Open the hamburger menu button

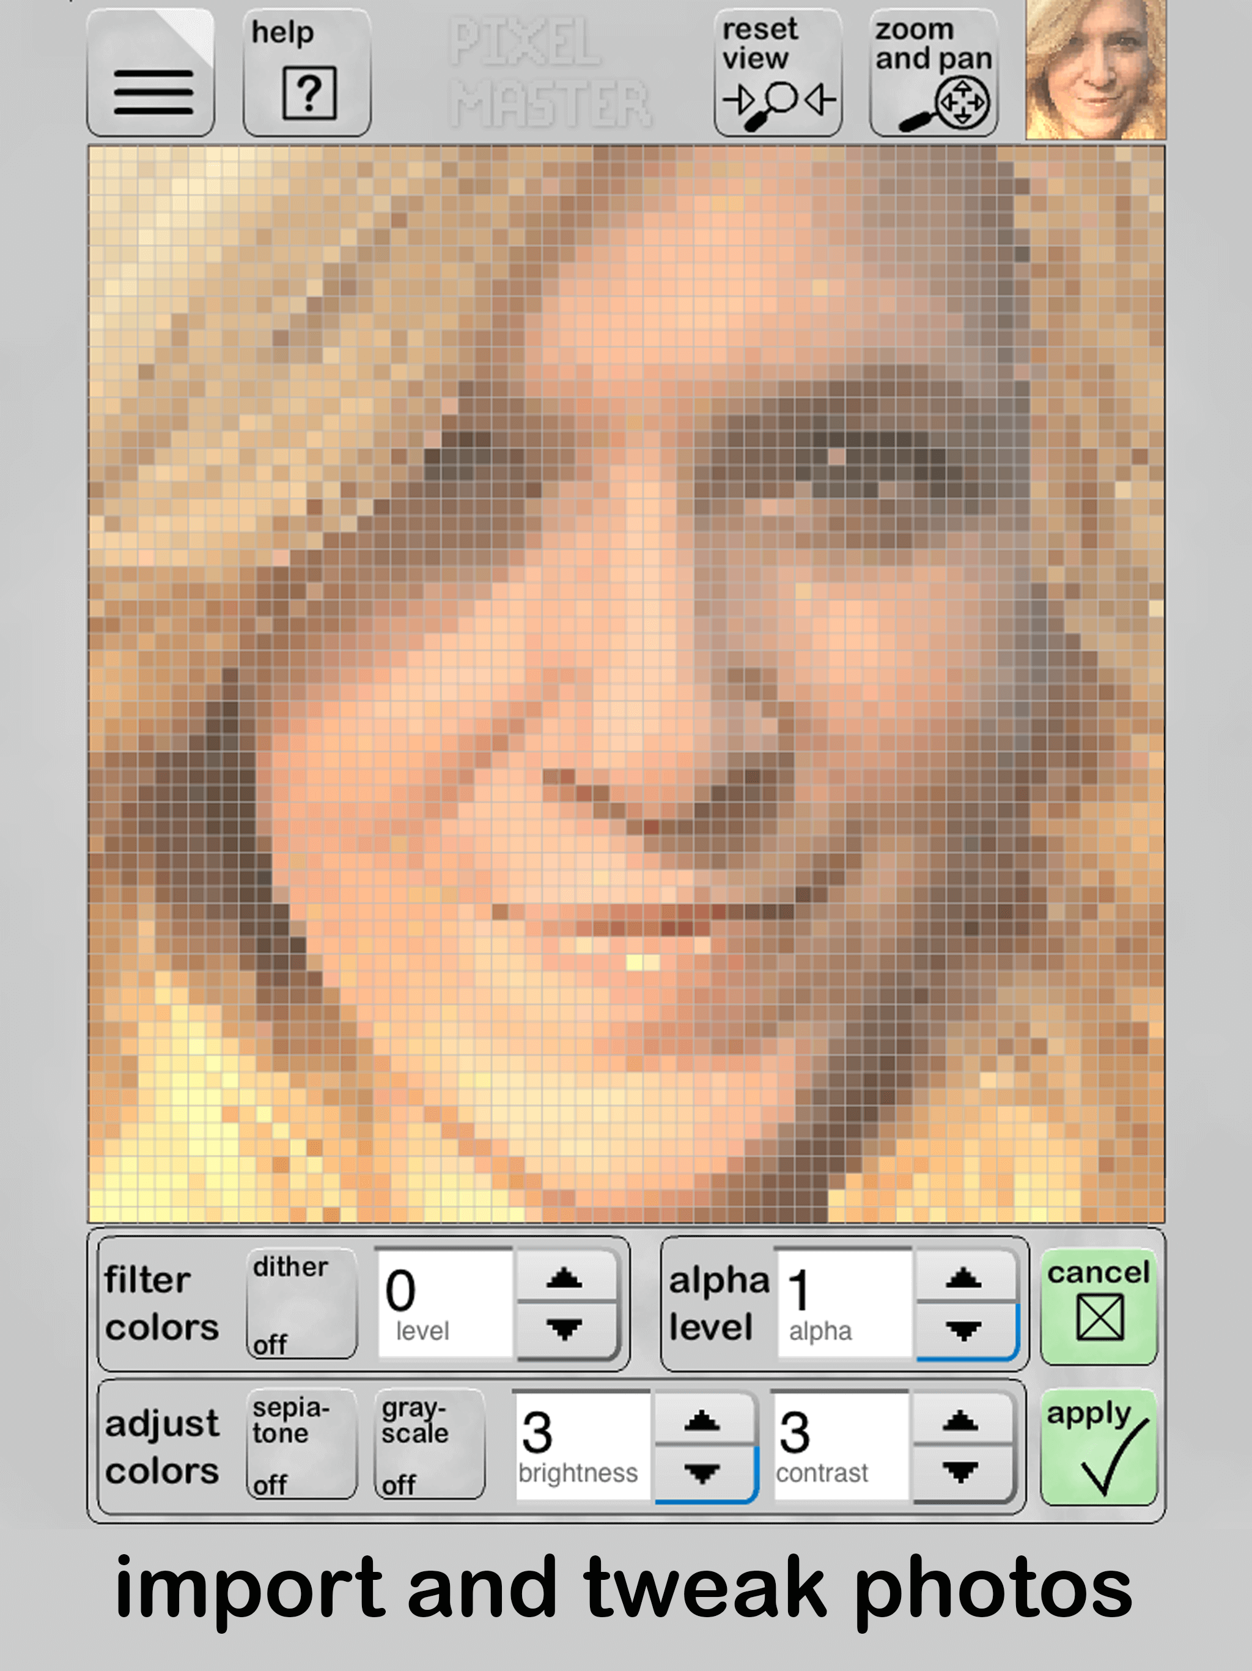pyautogui.click(x=151, y=73)
